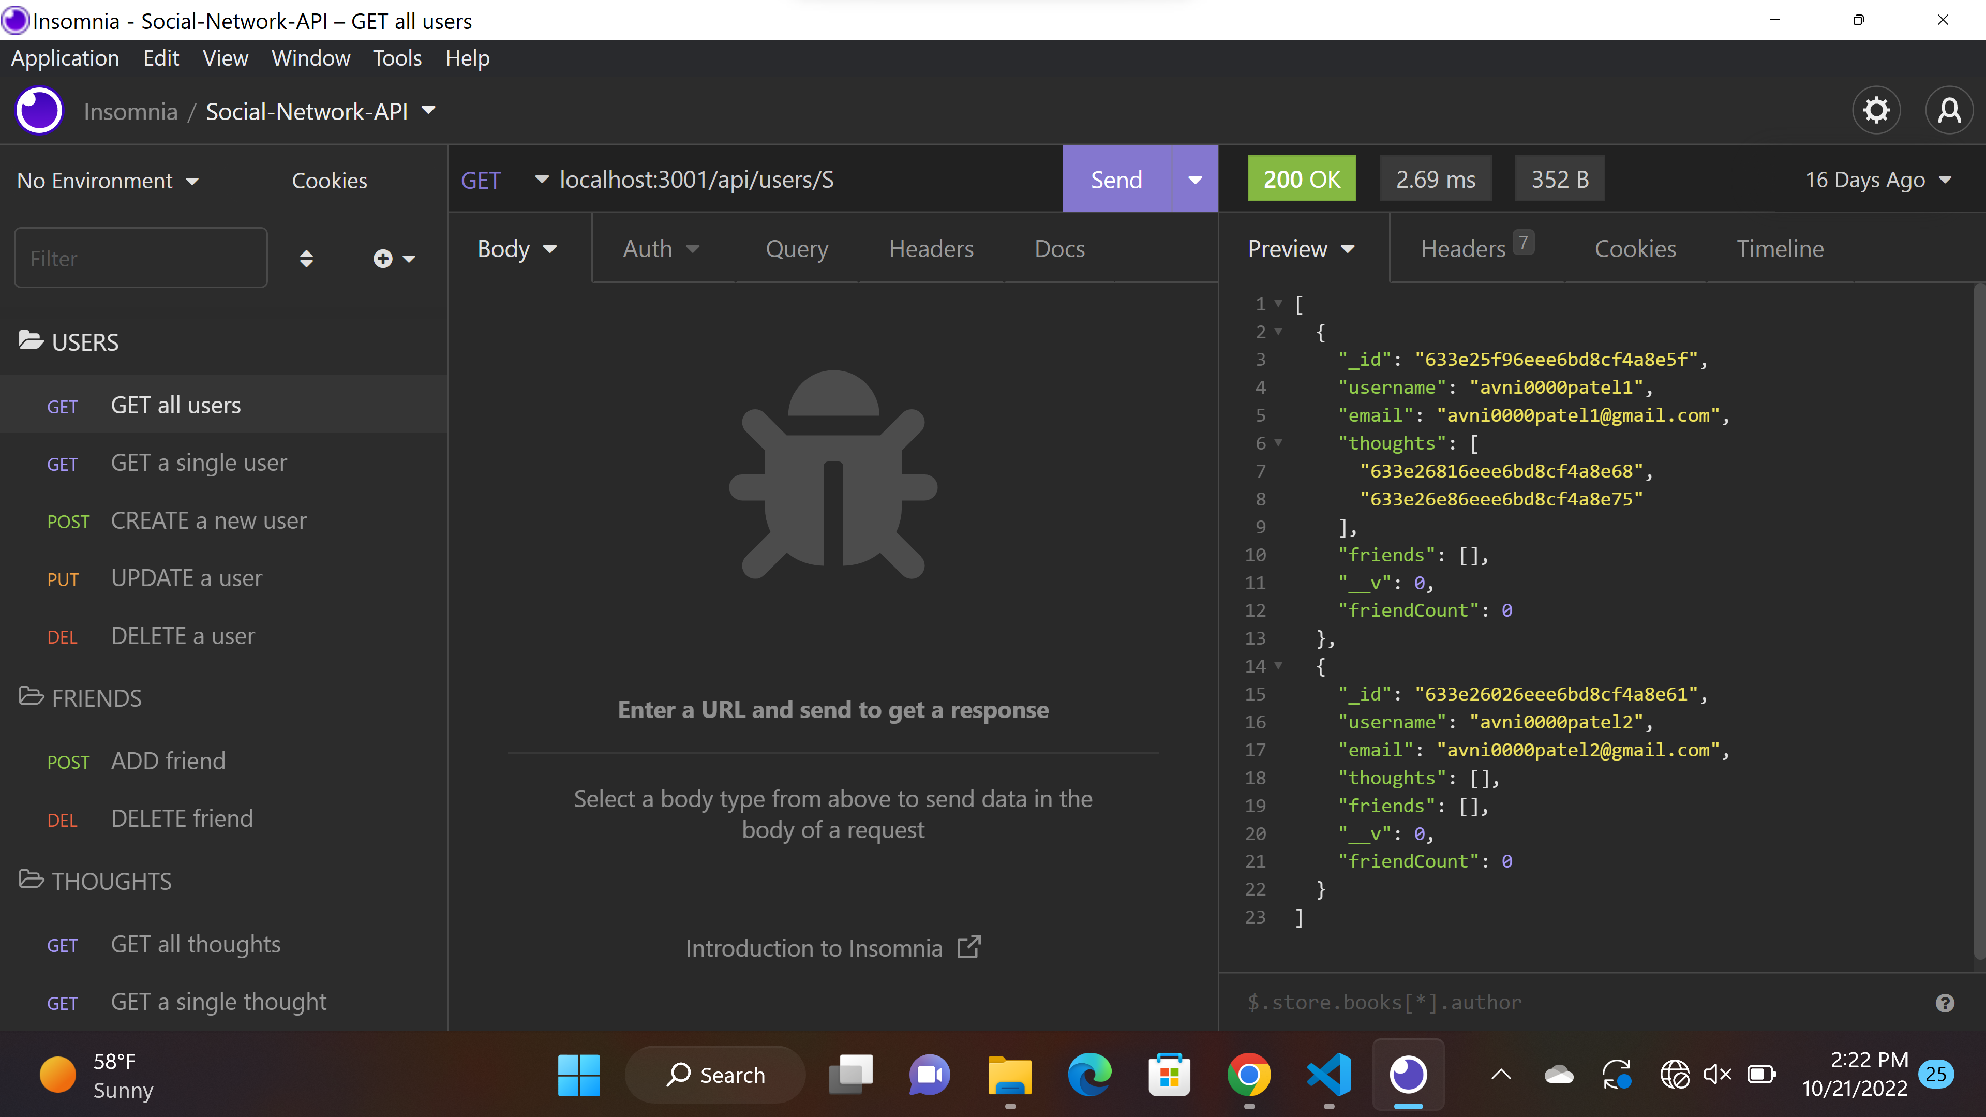Click the Insomnia taskbar icon
Screen dimensions: 1986x1117
pos(1408,1075)
